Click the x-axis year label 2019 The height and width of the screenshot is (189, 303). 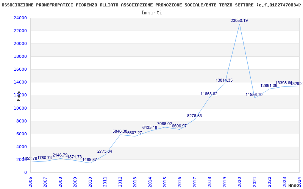tap(225, 182)
